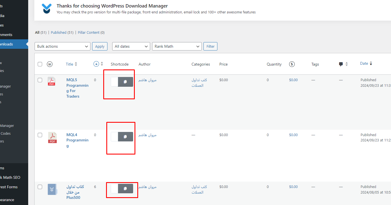Image resolution: width=391 pixels, height=205 pixels.
Task: Open author مروان هاشم in Plus500 row
Action: point(148,187)
